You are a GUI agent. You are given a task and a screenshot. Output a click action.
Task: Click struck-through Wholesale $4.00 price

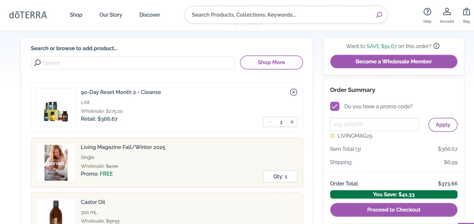tap(112, 166)
